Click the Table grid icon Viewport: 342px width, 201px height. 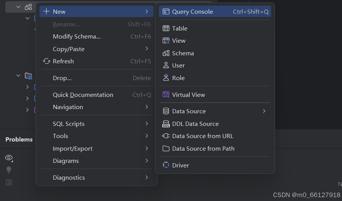click(166, 28)
